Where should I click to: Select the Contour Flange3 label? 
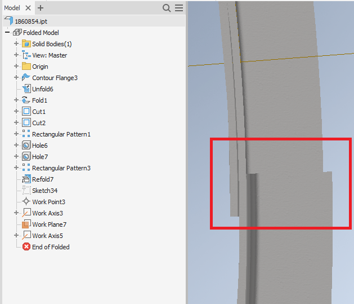click(x=55, y=78)
